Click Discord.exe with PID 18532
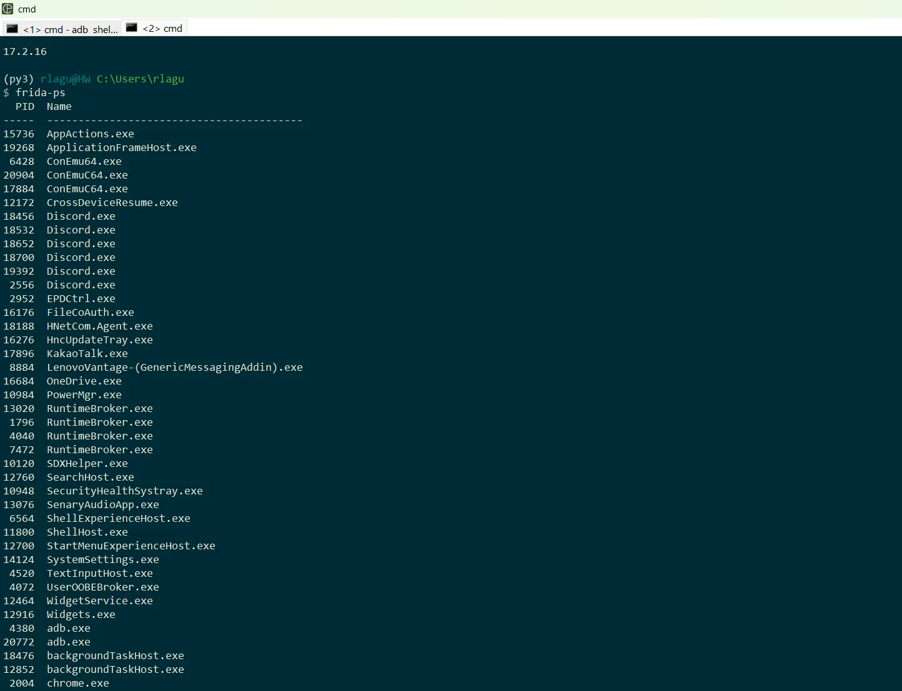The image size is (902, 691). click(81, 230)
